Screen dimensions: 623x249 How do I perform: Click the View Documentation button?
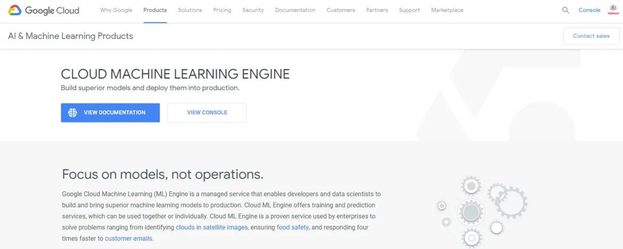110,113
